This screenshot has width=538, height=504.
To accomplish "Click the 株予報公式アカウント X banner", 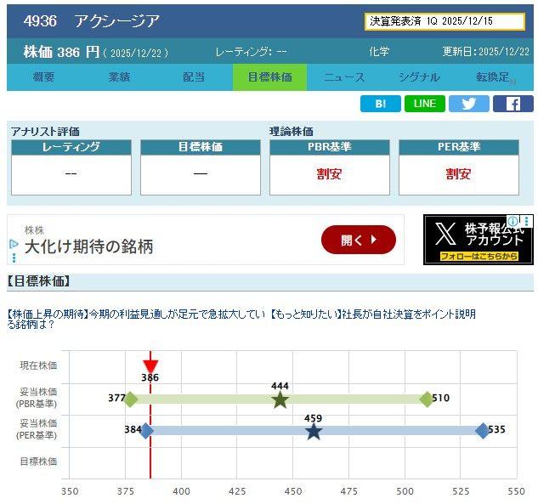I will coord(479,240).
